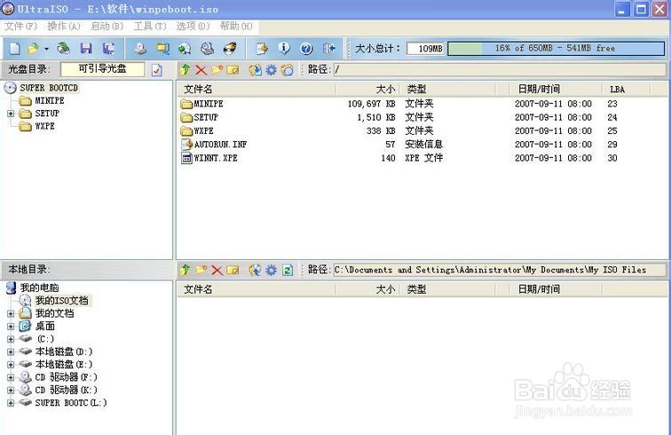Expand CD 驱动器 (K:) node
The width and height of the screenshot is (671, 435).
11,390
